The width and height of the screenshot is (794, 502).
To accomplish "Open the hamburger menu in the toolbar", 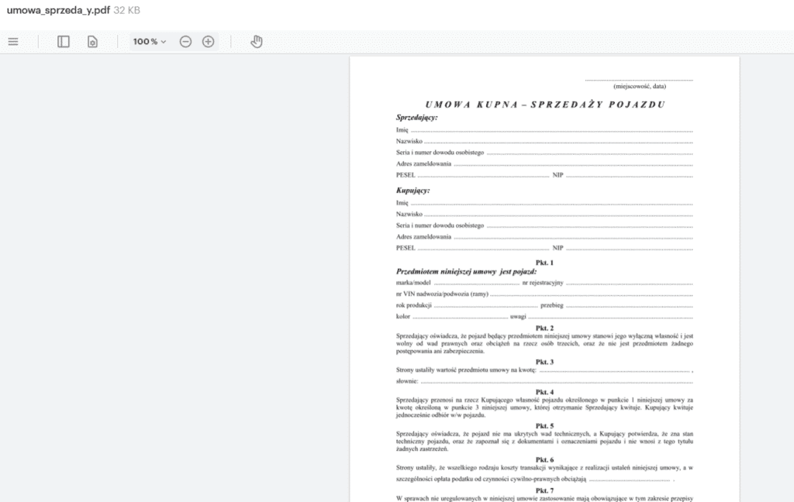I will point(13,42).
